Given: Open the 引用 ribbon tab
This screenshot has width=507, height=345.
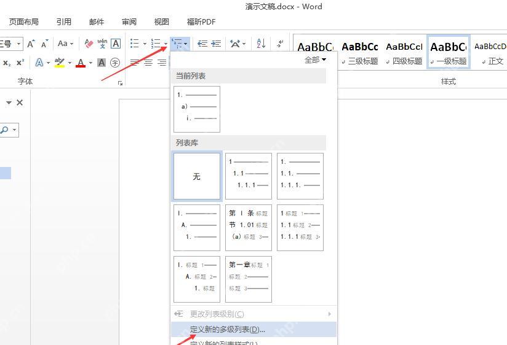Looking at the screenshot, I should (64, 21).
